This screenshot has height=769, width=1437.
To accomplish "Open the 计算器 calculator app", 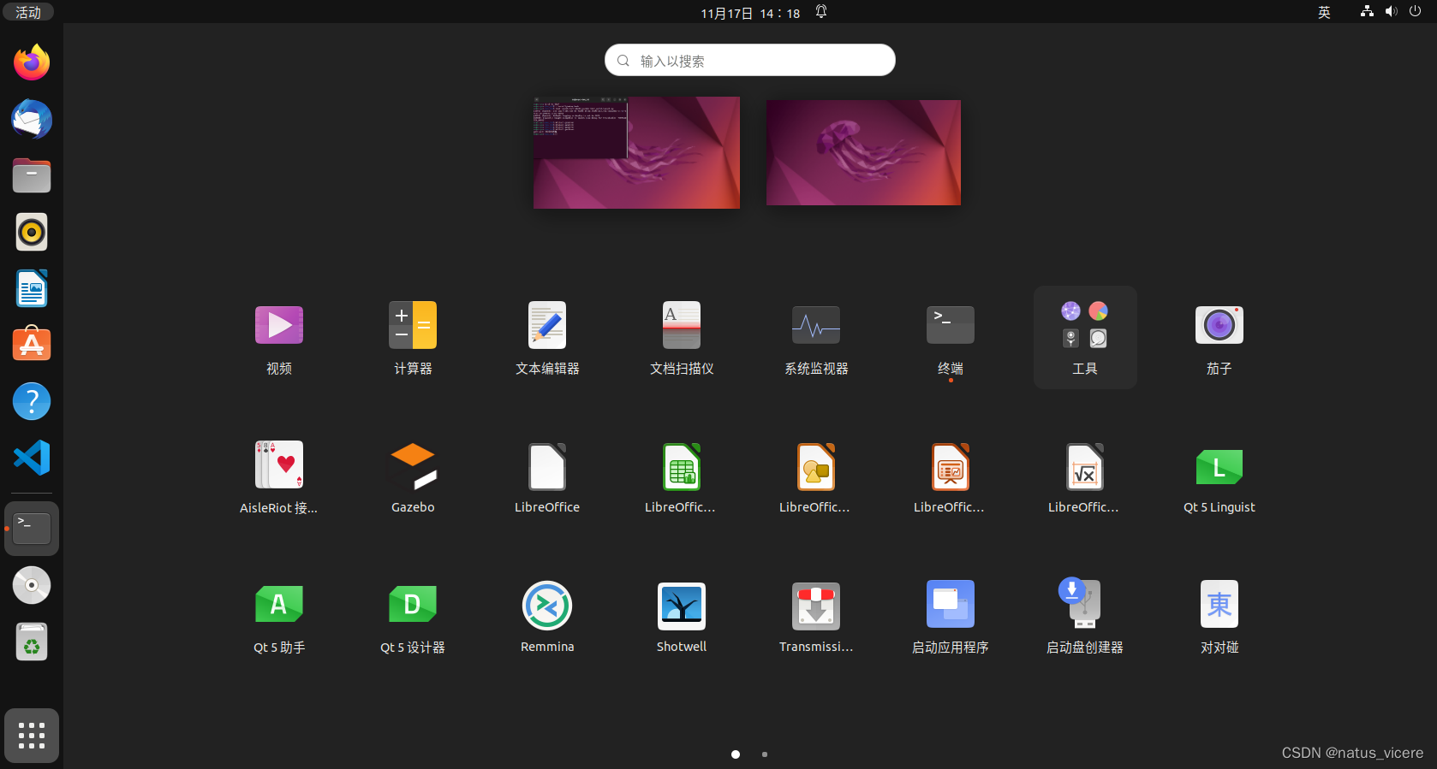I will click(x=413, y=337).
